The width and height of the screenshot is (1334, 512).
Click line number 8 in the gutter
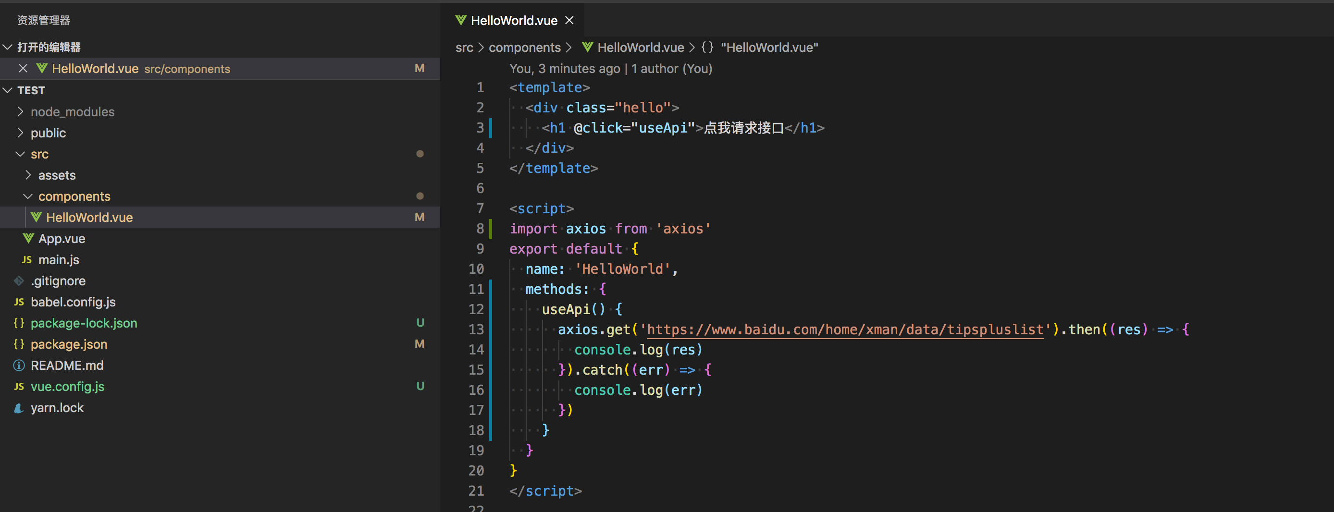point(480,229)
